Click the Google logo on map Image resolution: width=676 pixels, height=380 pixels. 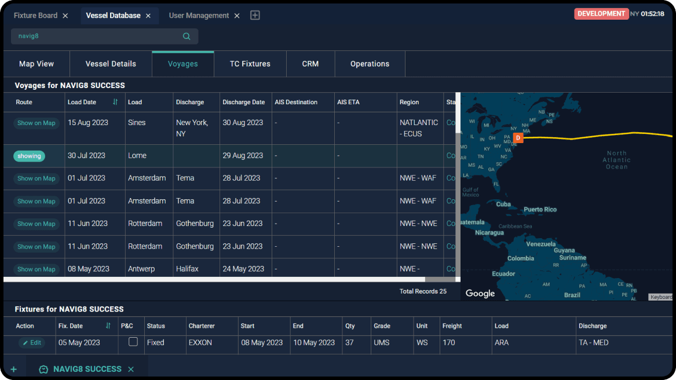pos(480,293)
